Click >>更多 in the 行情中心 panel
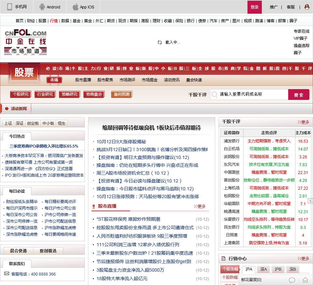Viewport: 313px width, 285px height. point(303,259)
